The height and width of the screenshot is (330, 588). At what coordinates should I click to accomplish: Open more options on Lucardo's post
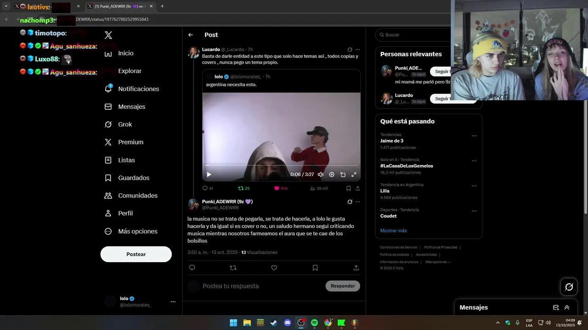click(x=358, y=49)
